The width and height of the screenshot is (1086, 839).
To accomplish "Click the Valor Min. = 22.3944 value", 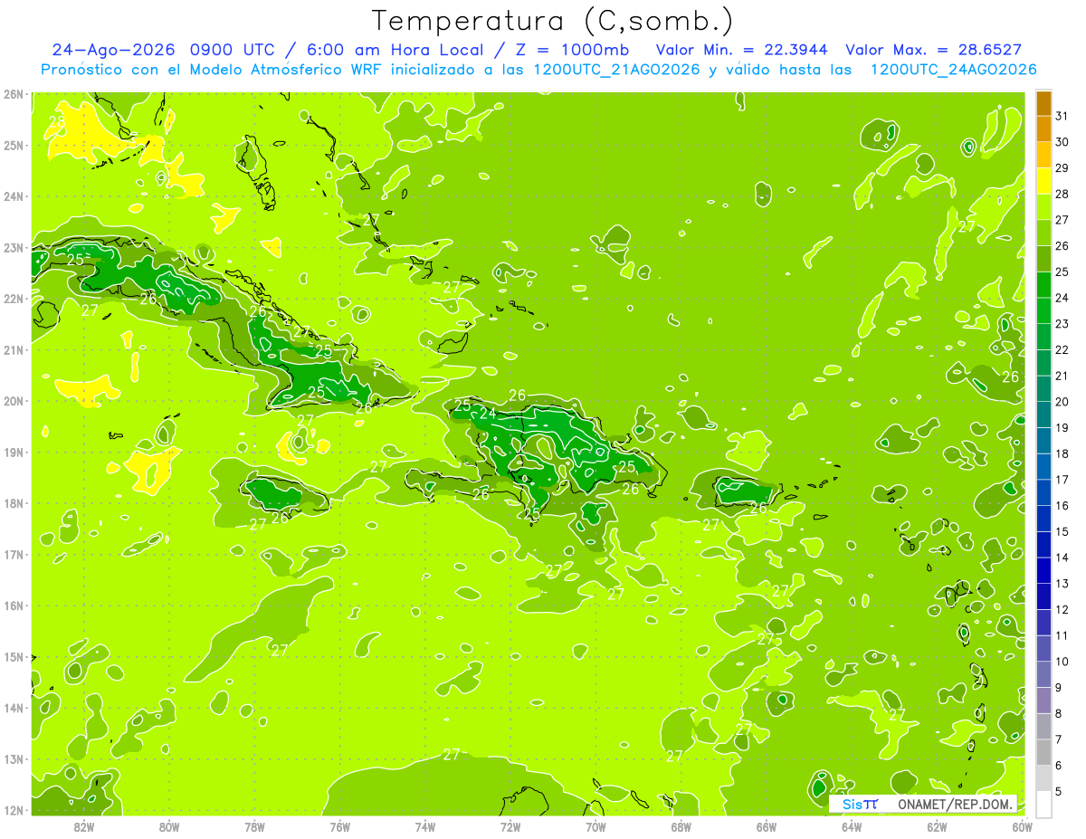I will pyautogui.click(x=743, y=50).
